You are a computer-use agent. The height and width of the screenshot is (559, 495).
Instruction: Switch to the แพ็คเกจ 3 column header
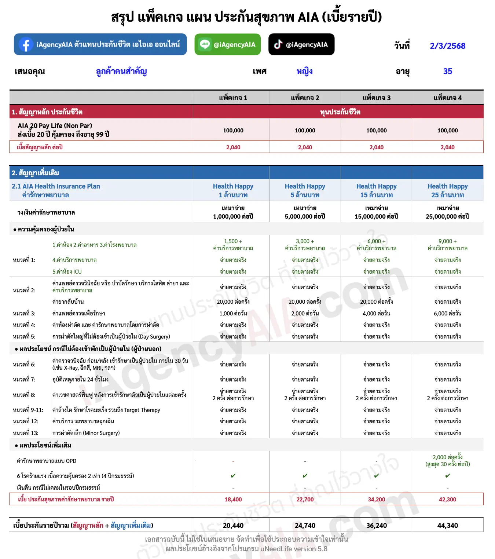[376, 98]
